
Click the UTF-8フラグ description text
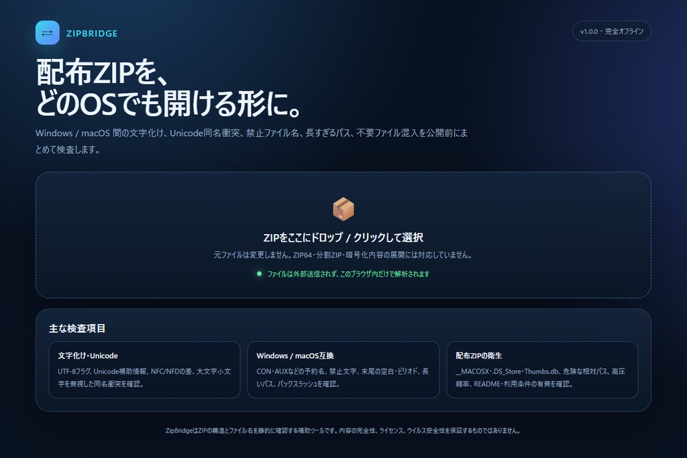click(145, 378)
